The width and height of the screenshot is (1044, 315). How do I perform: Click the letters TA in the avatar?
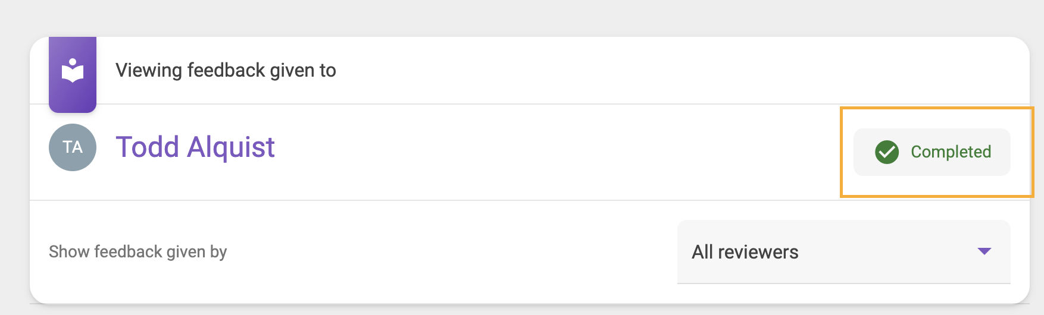[73, 147]
